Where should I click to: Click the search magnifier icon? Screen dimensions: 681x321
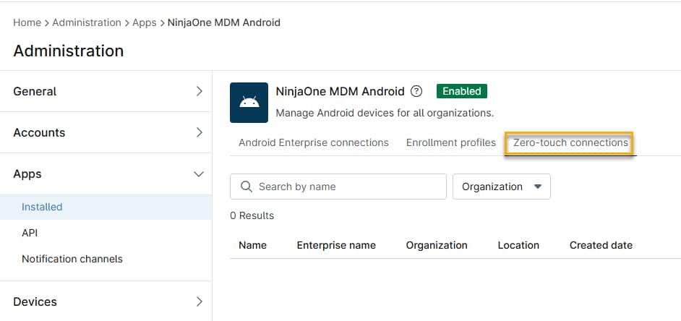(x=246, y=187)
